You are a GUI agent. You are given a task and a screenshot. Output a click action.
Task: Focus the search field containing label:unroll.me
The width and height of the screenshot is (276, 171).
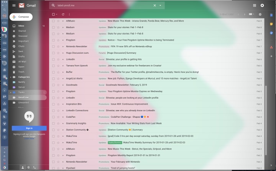[104, 5]
